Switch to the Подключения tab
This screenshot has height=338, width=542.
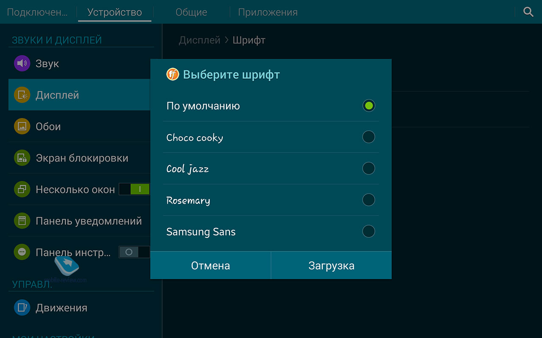tap(37, 12)
